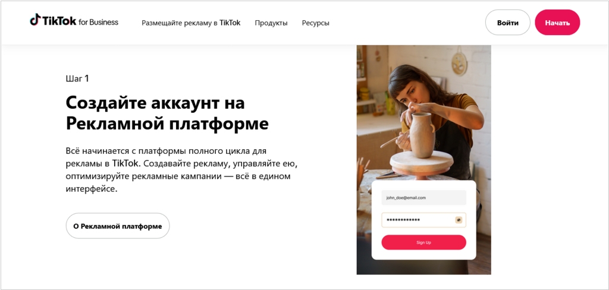Viewport: 609px width, 290px height.
Task: Click the round wall decoration in the photo
Action: 460,63
